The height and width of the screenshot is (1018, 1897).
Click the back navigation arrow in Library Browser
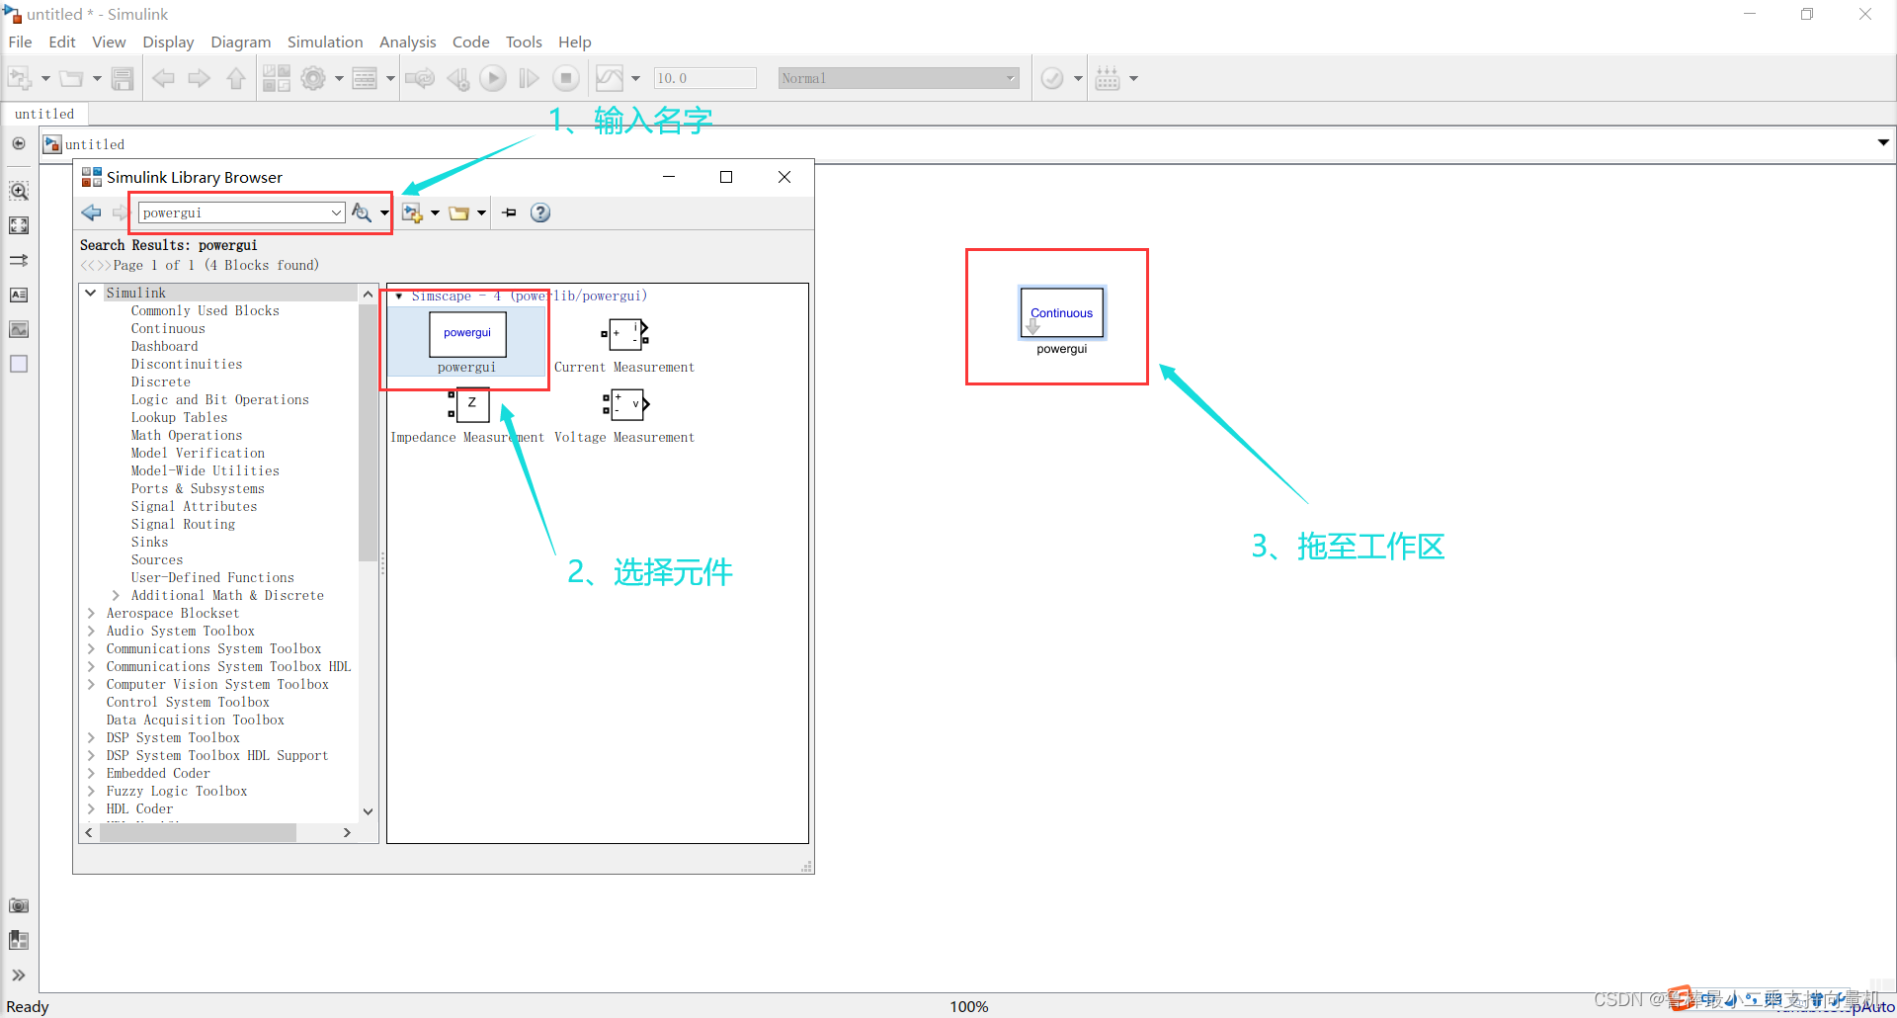click(x=91, y=212)
